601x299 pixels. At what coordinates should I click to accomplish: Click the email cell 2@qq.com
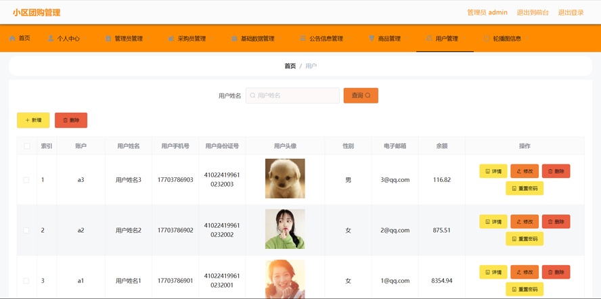[x=395, y=231]
